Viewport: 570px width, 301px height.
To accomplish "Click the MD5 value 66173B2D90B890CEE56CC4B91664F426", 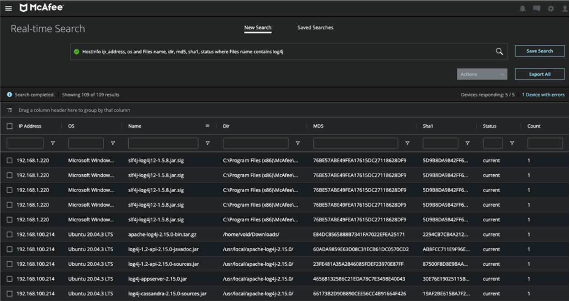I will click(359, 294).
